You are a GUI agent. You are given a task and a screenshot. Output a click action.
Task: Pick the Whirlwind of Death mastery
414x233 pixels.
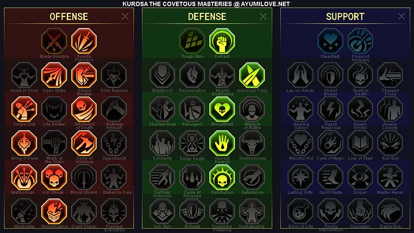tap(84, 109)
